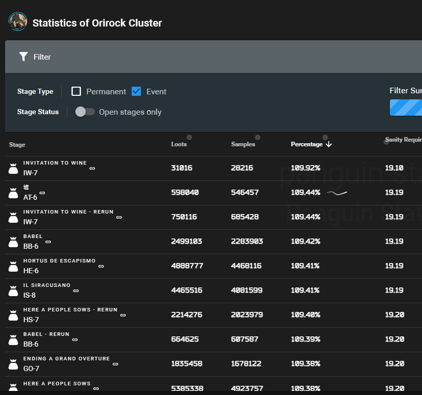Open link icon for Here a People Sows - Rerun
The height and width of the screenshot is (395, 422).
123,315
